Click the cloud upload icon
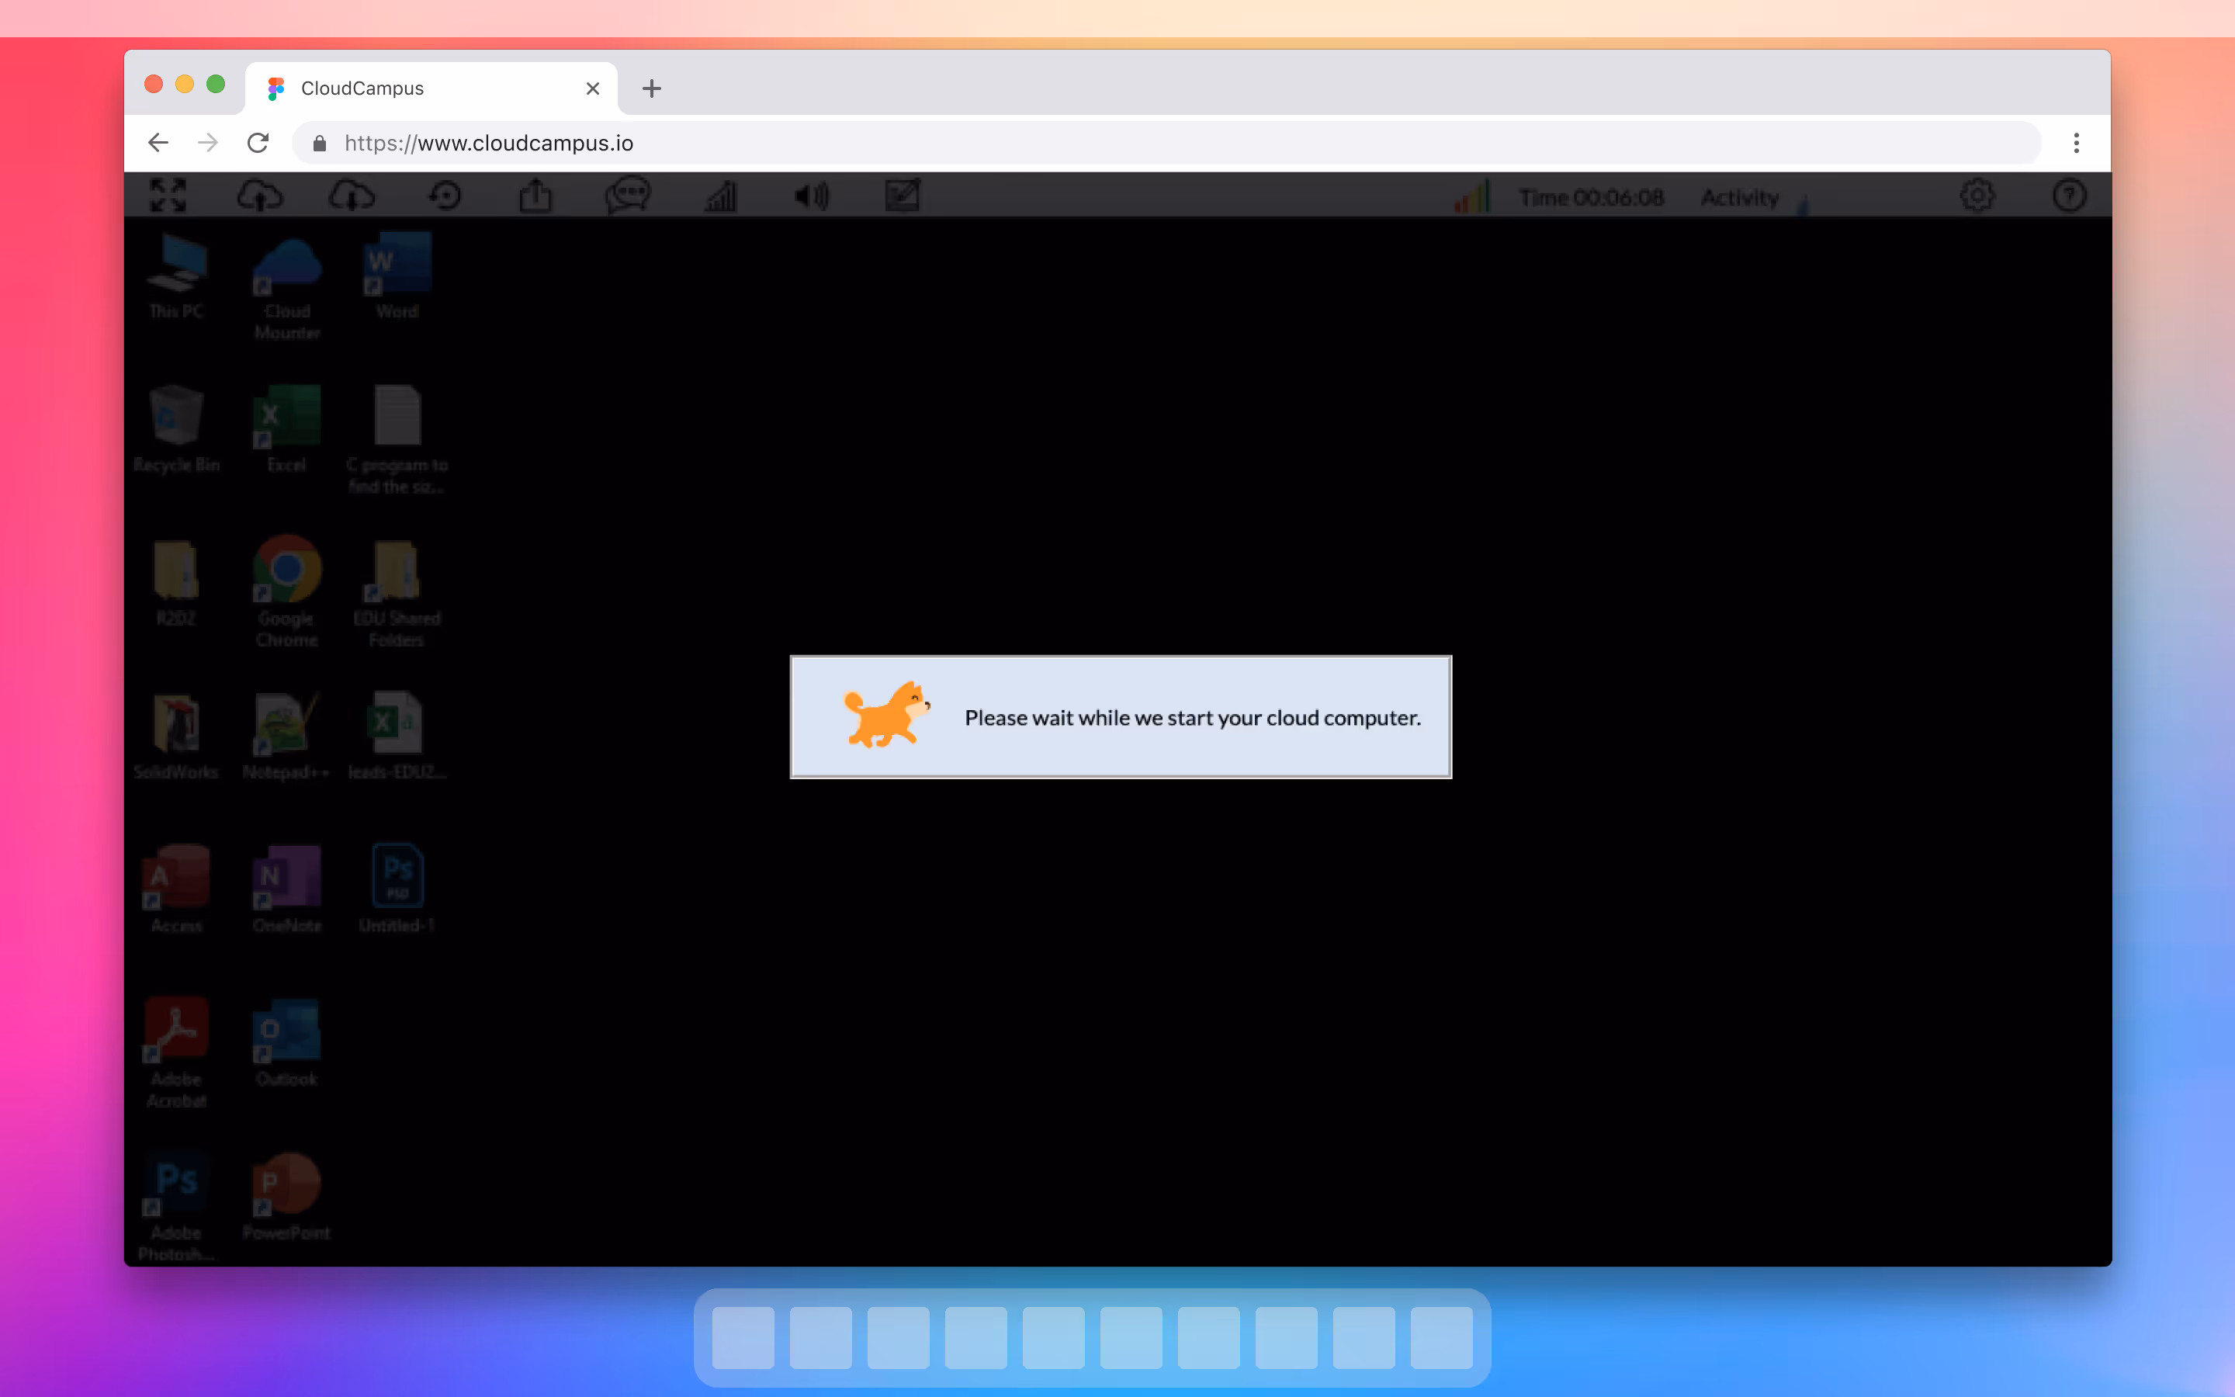 [259, 195]
